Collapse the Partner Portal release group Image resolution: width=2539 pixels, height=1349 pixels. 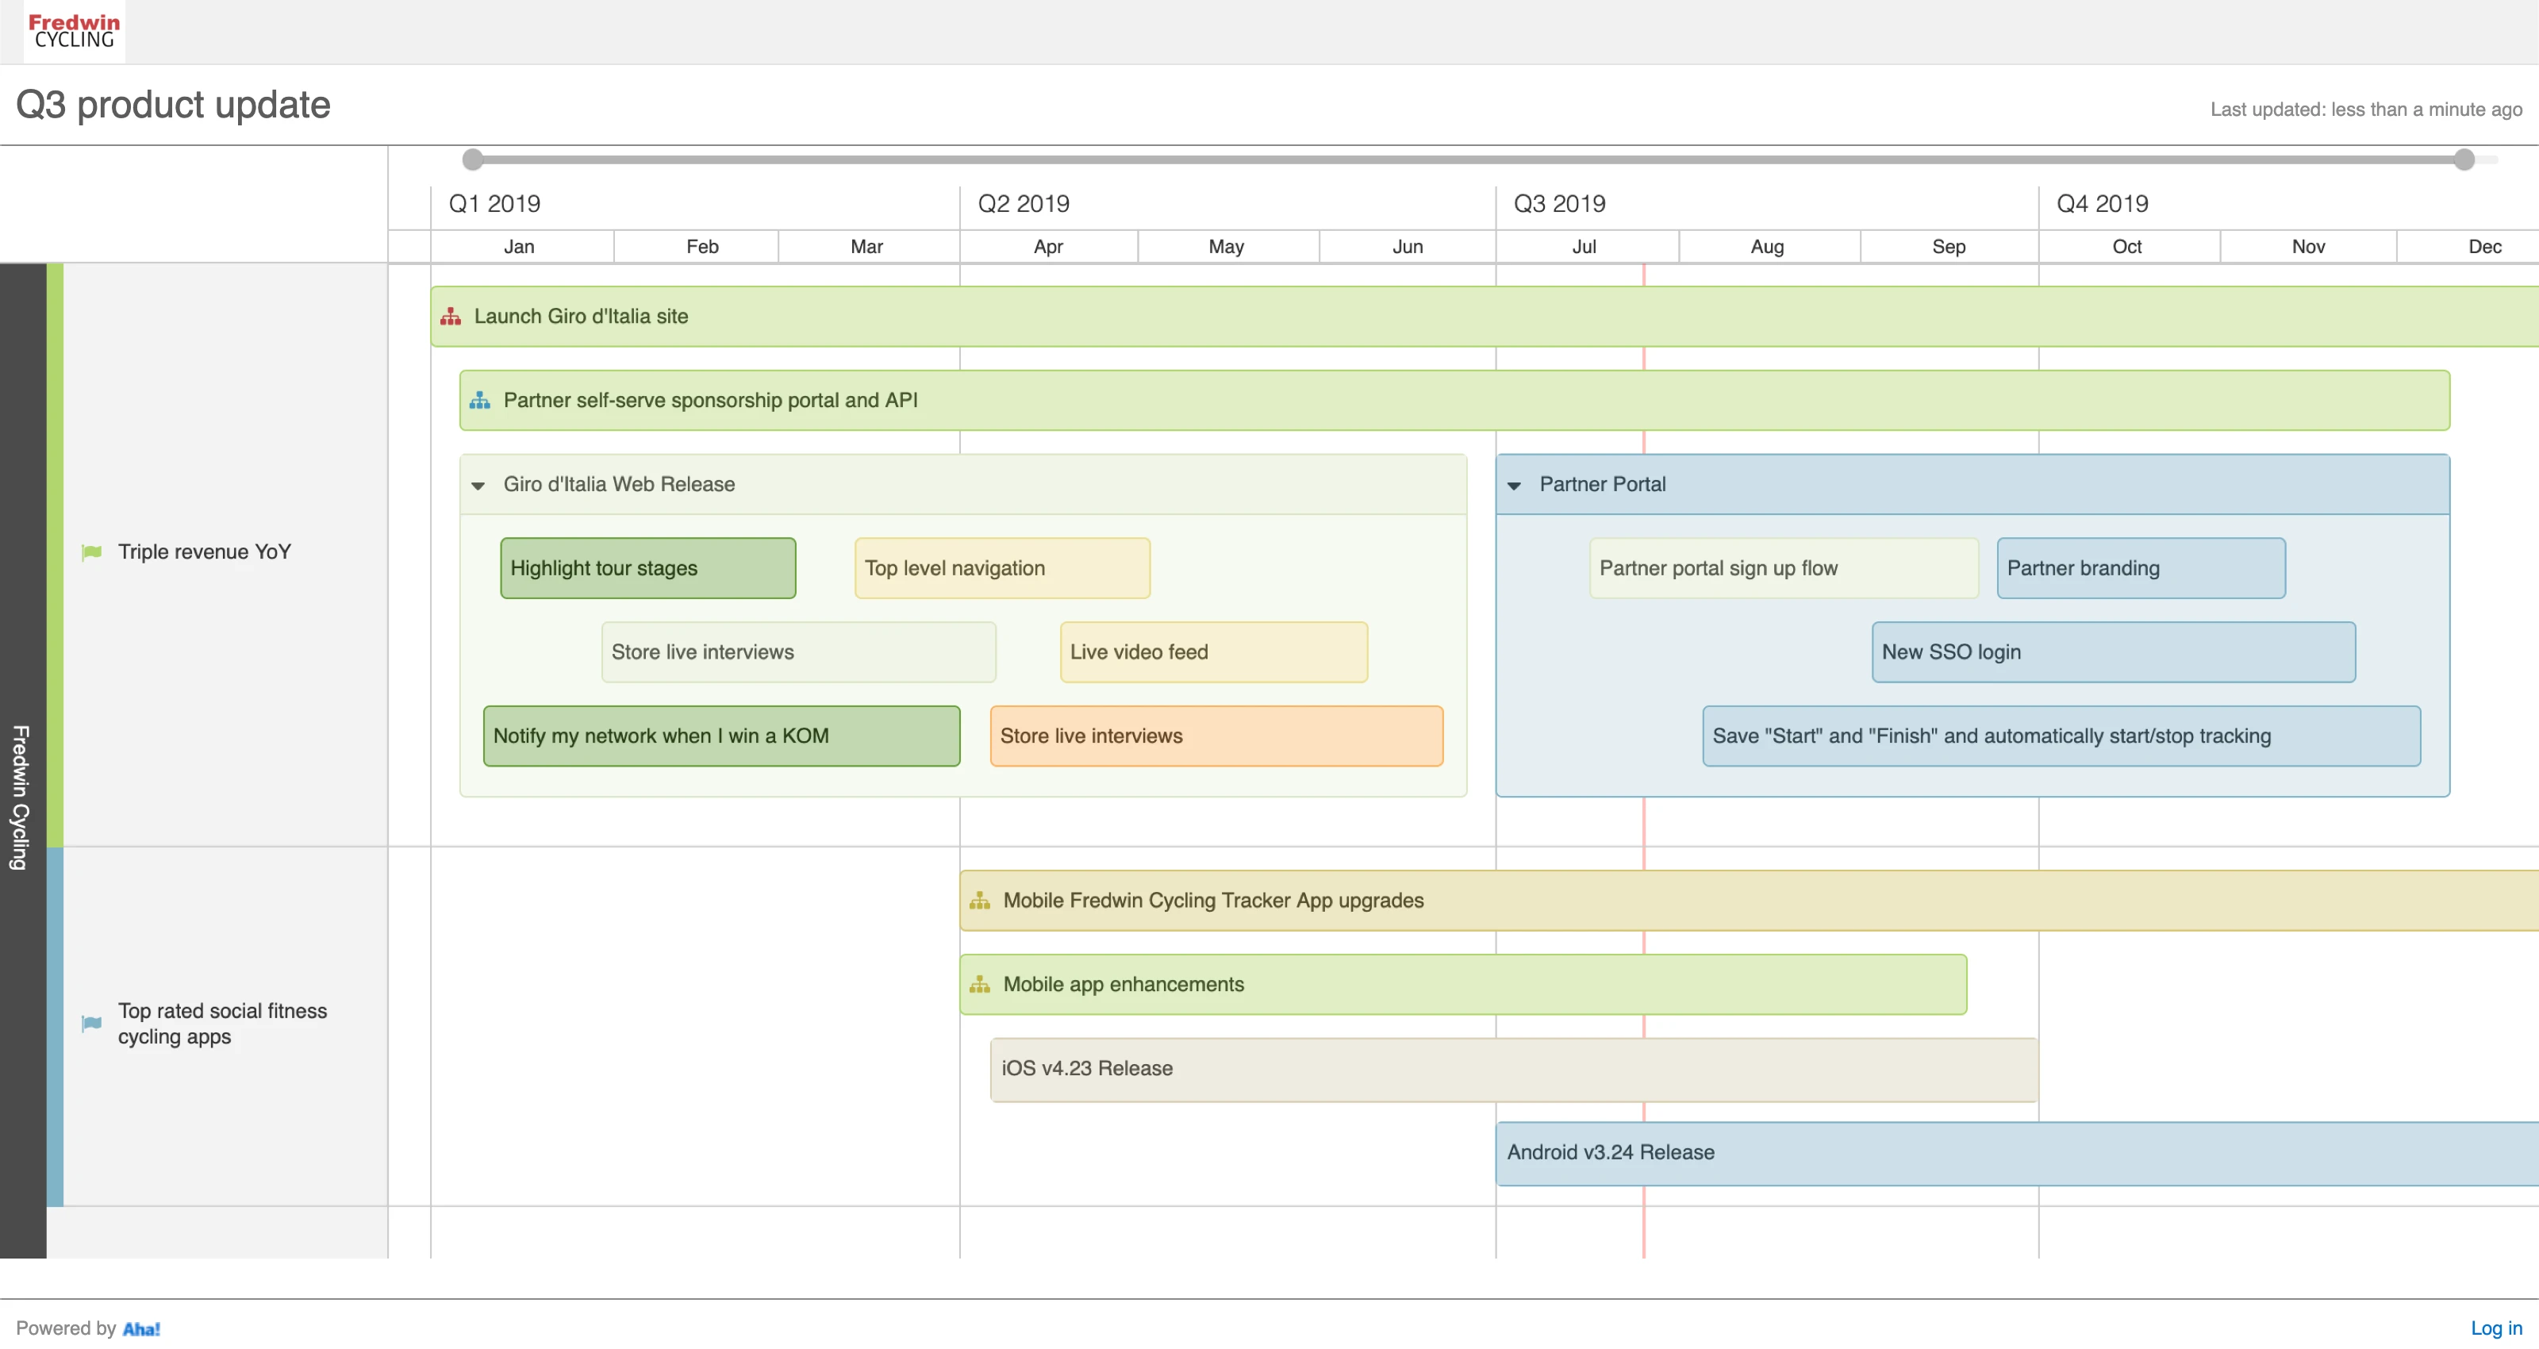(x=1514, y=485)
